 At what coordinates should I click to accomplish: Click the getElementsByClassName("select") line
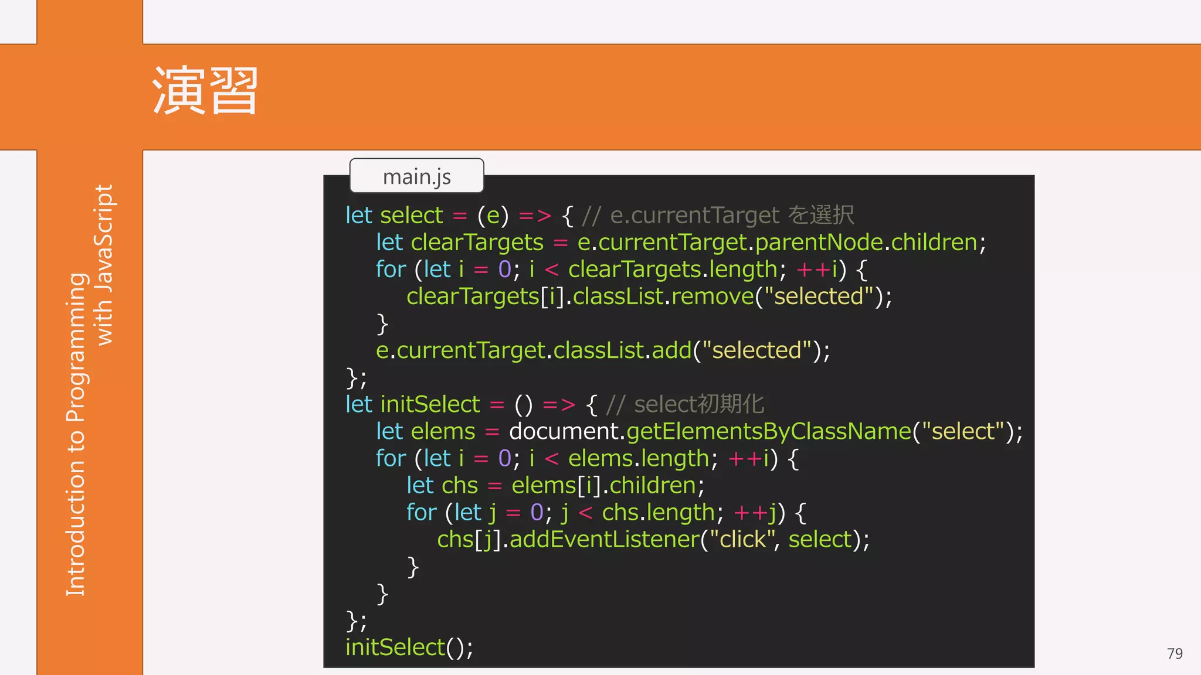tap(699, 431)
